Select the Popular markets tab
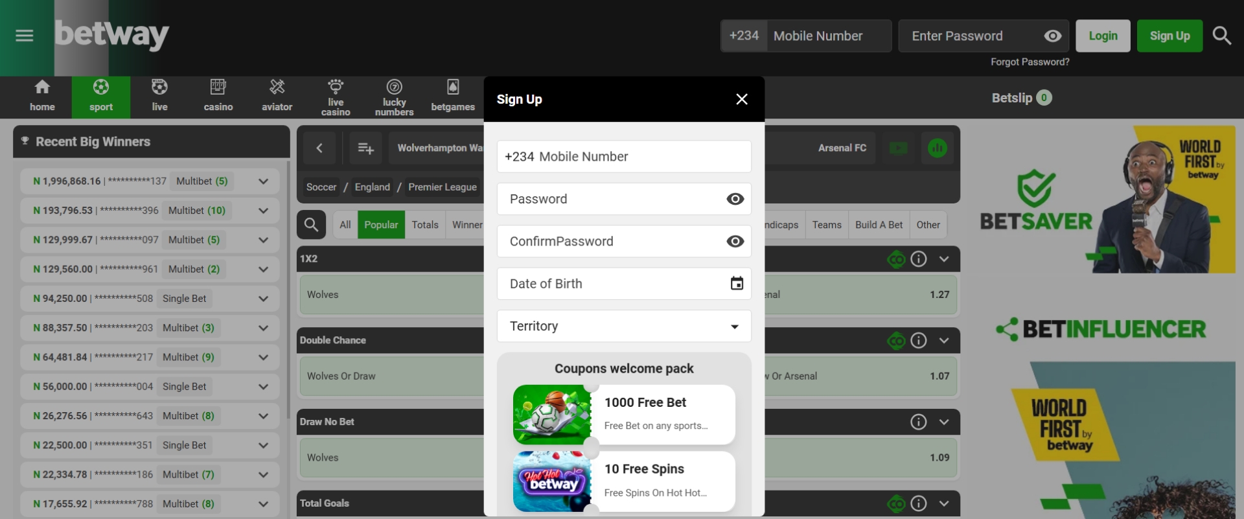This screenshot has width=1244, height=519. pyautogui.click(x=381, y=225)
